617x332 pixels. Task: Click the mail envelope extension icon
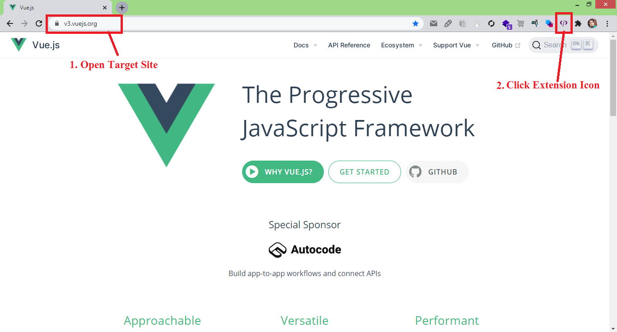coord(434,23)
